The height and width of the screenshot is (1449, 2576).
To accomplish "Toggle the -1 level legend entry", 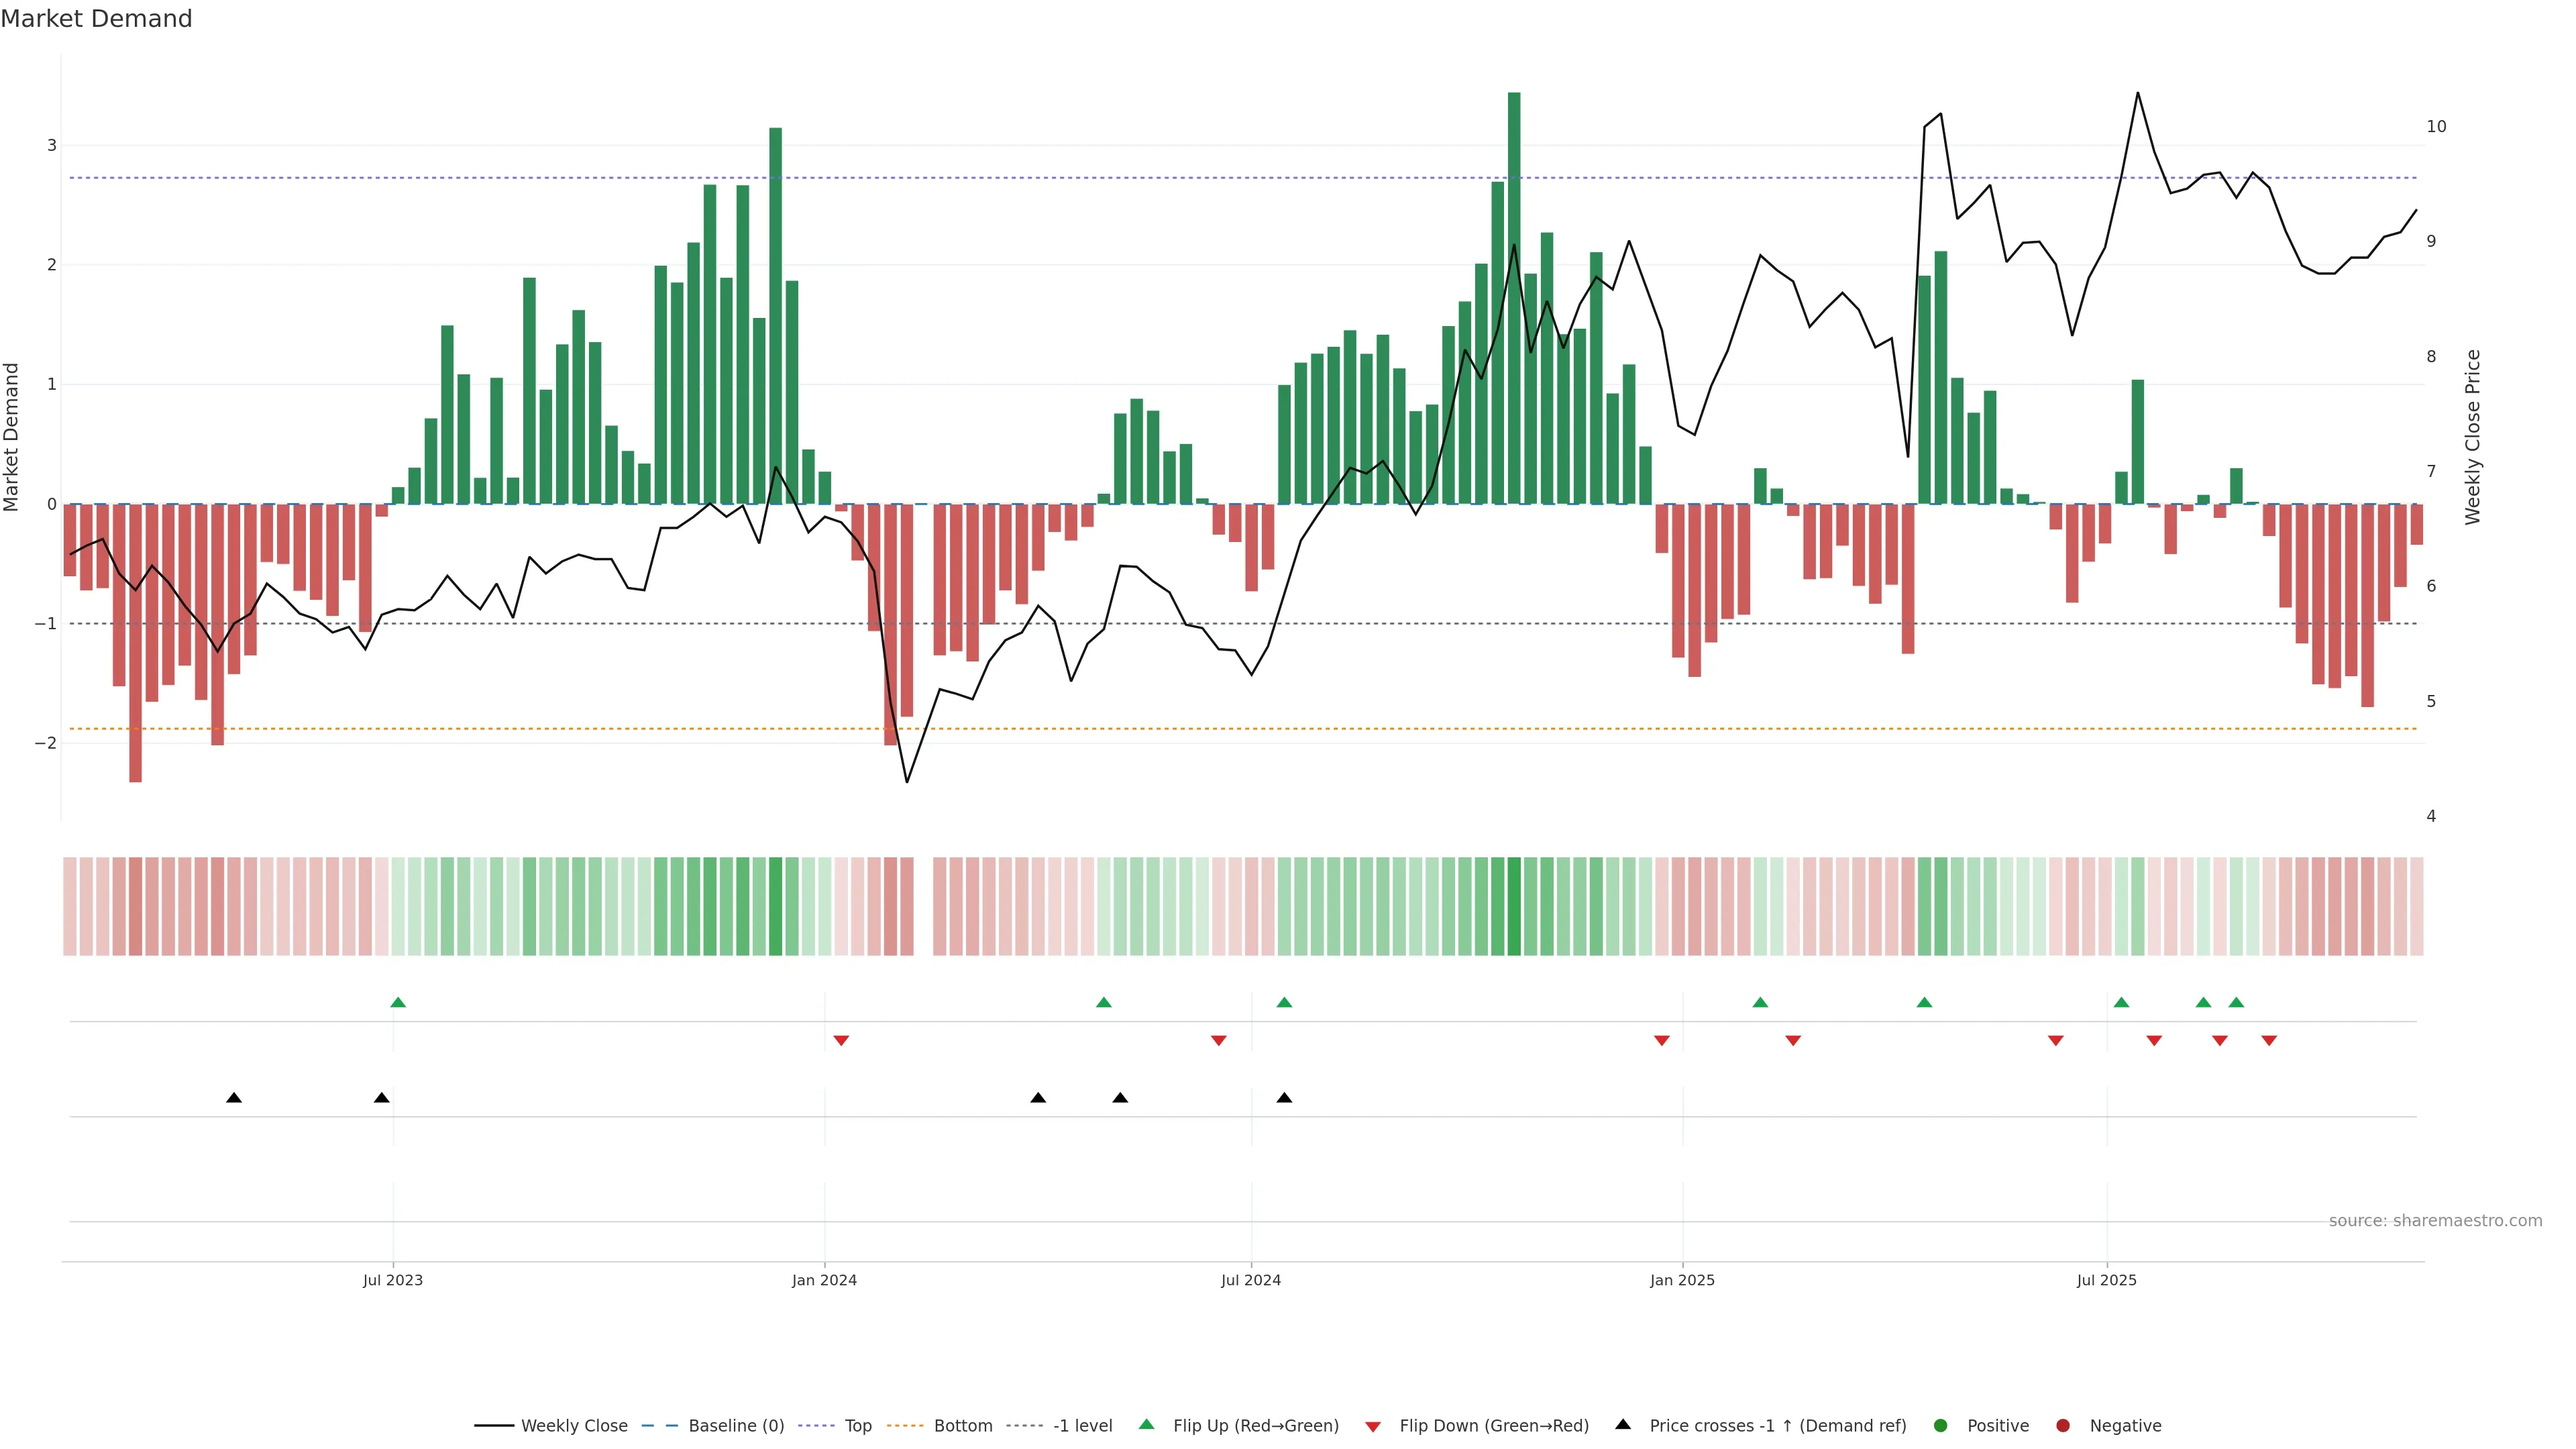I will point(1082,1426).
